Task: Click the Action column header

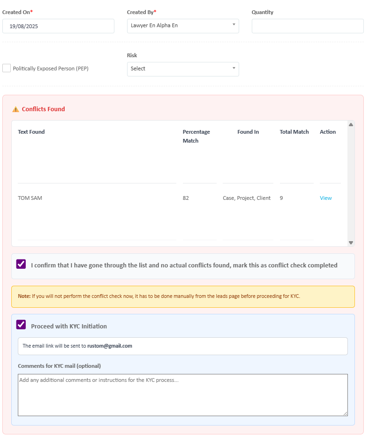Action: tap(328, 132)
